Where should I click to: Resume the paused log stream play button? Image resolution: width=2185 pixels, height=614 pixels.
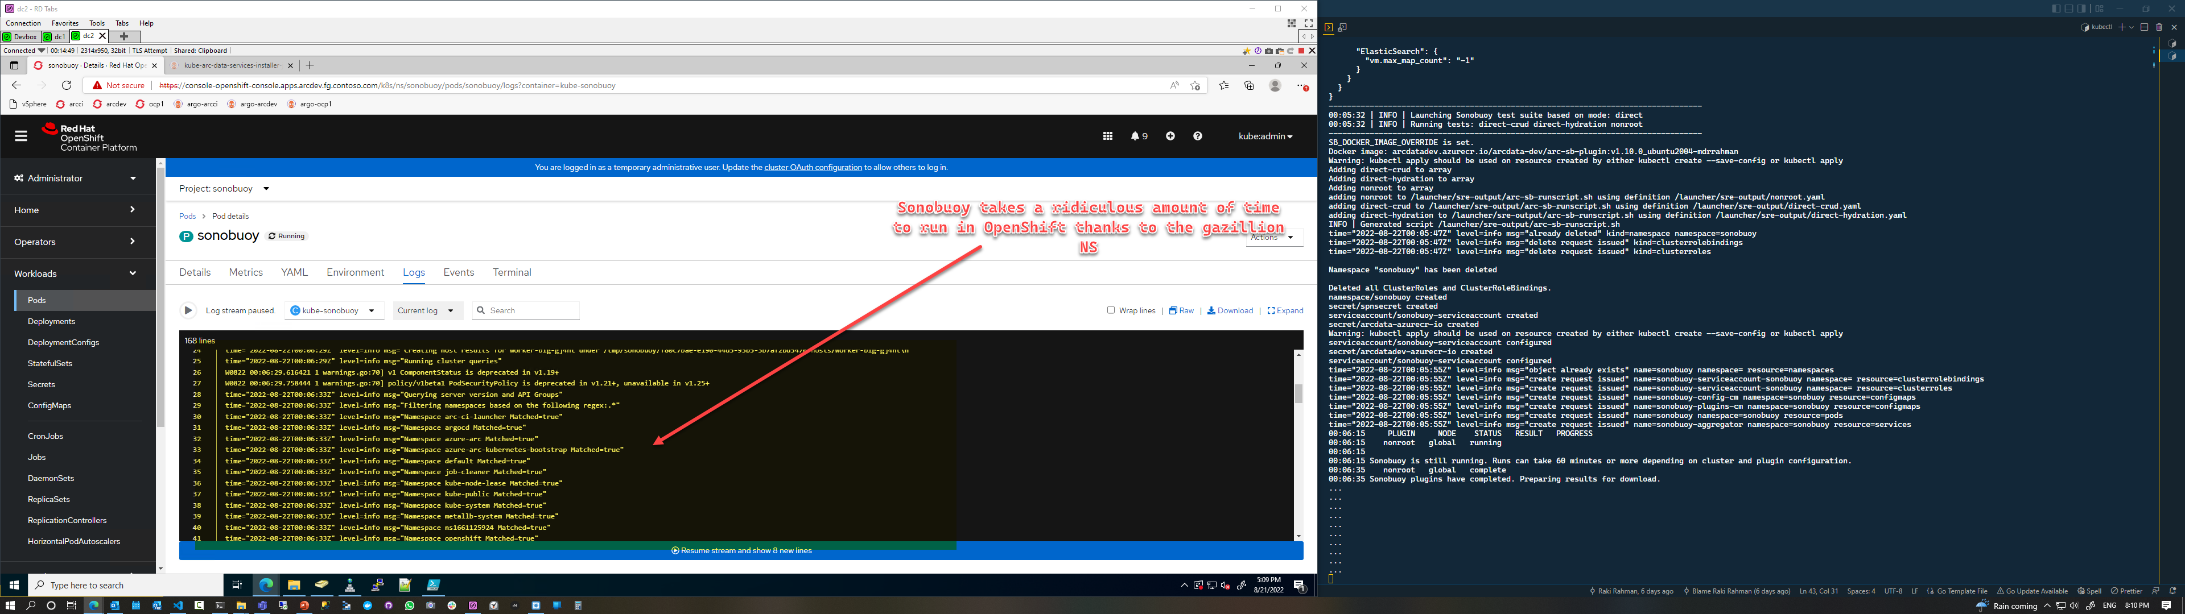188,310
